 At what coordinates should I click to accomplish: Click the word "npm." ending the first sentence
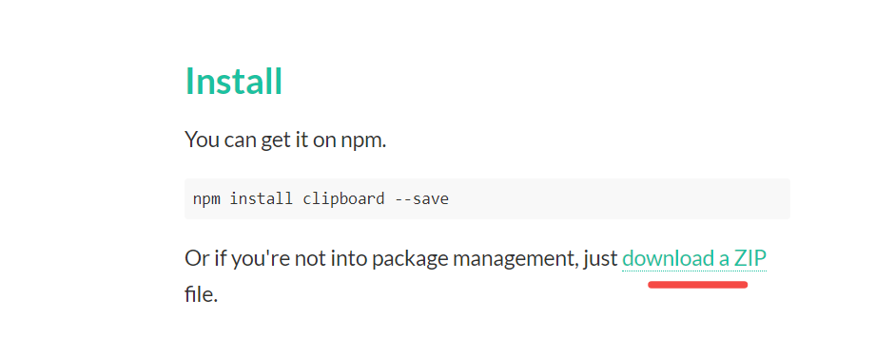point(363,140)
